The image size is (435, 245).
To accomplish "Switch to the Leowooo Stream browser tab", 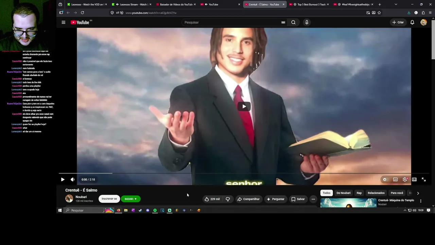I will point(132,4).
